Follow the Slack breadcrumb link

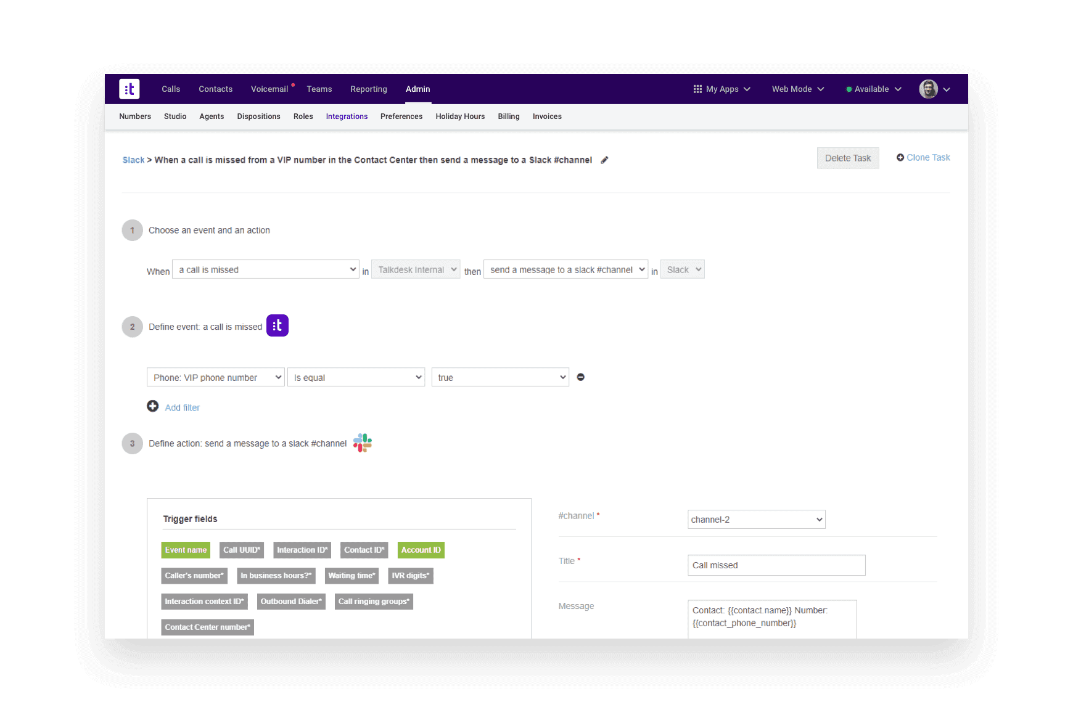point(133,160)
